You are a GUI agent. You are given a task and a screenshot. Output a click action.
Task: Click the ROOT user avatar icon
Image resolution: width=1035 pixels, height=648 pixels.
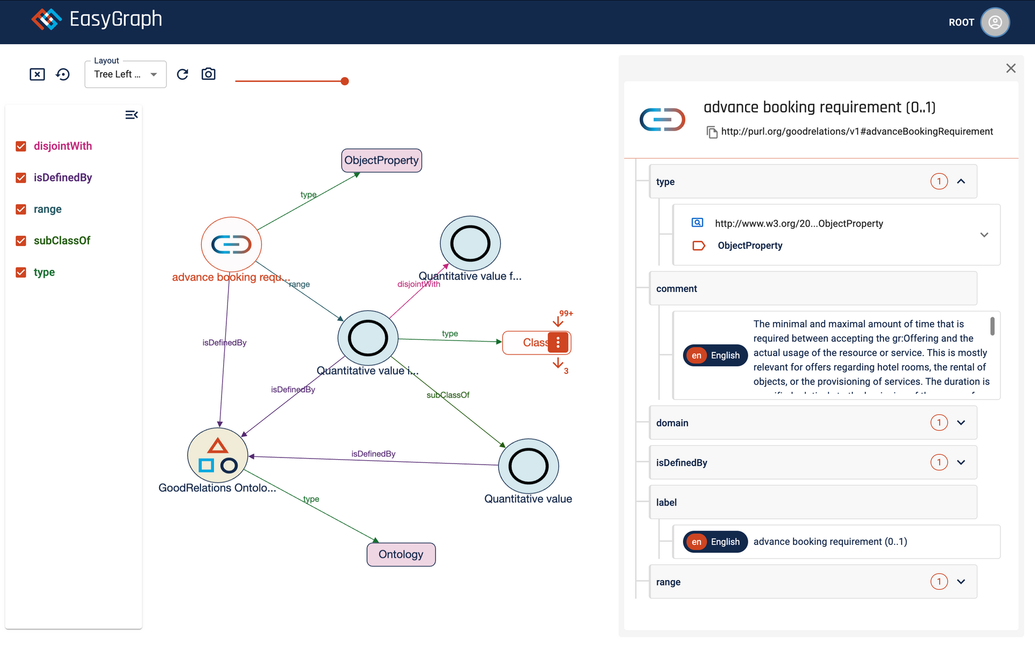pyautogui.click(x=995, y=22)
